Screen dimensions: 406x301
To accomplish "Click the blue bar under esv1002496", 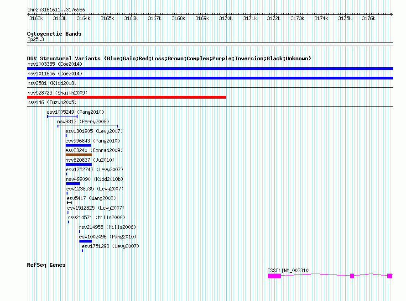I will tap(85, 241).
